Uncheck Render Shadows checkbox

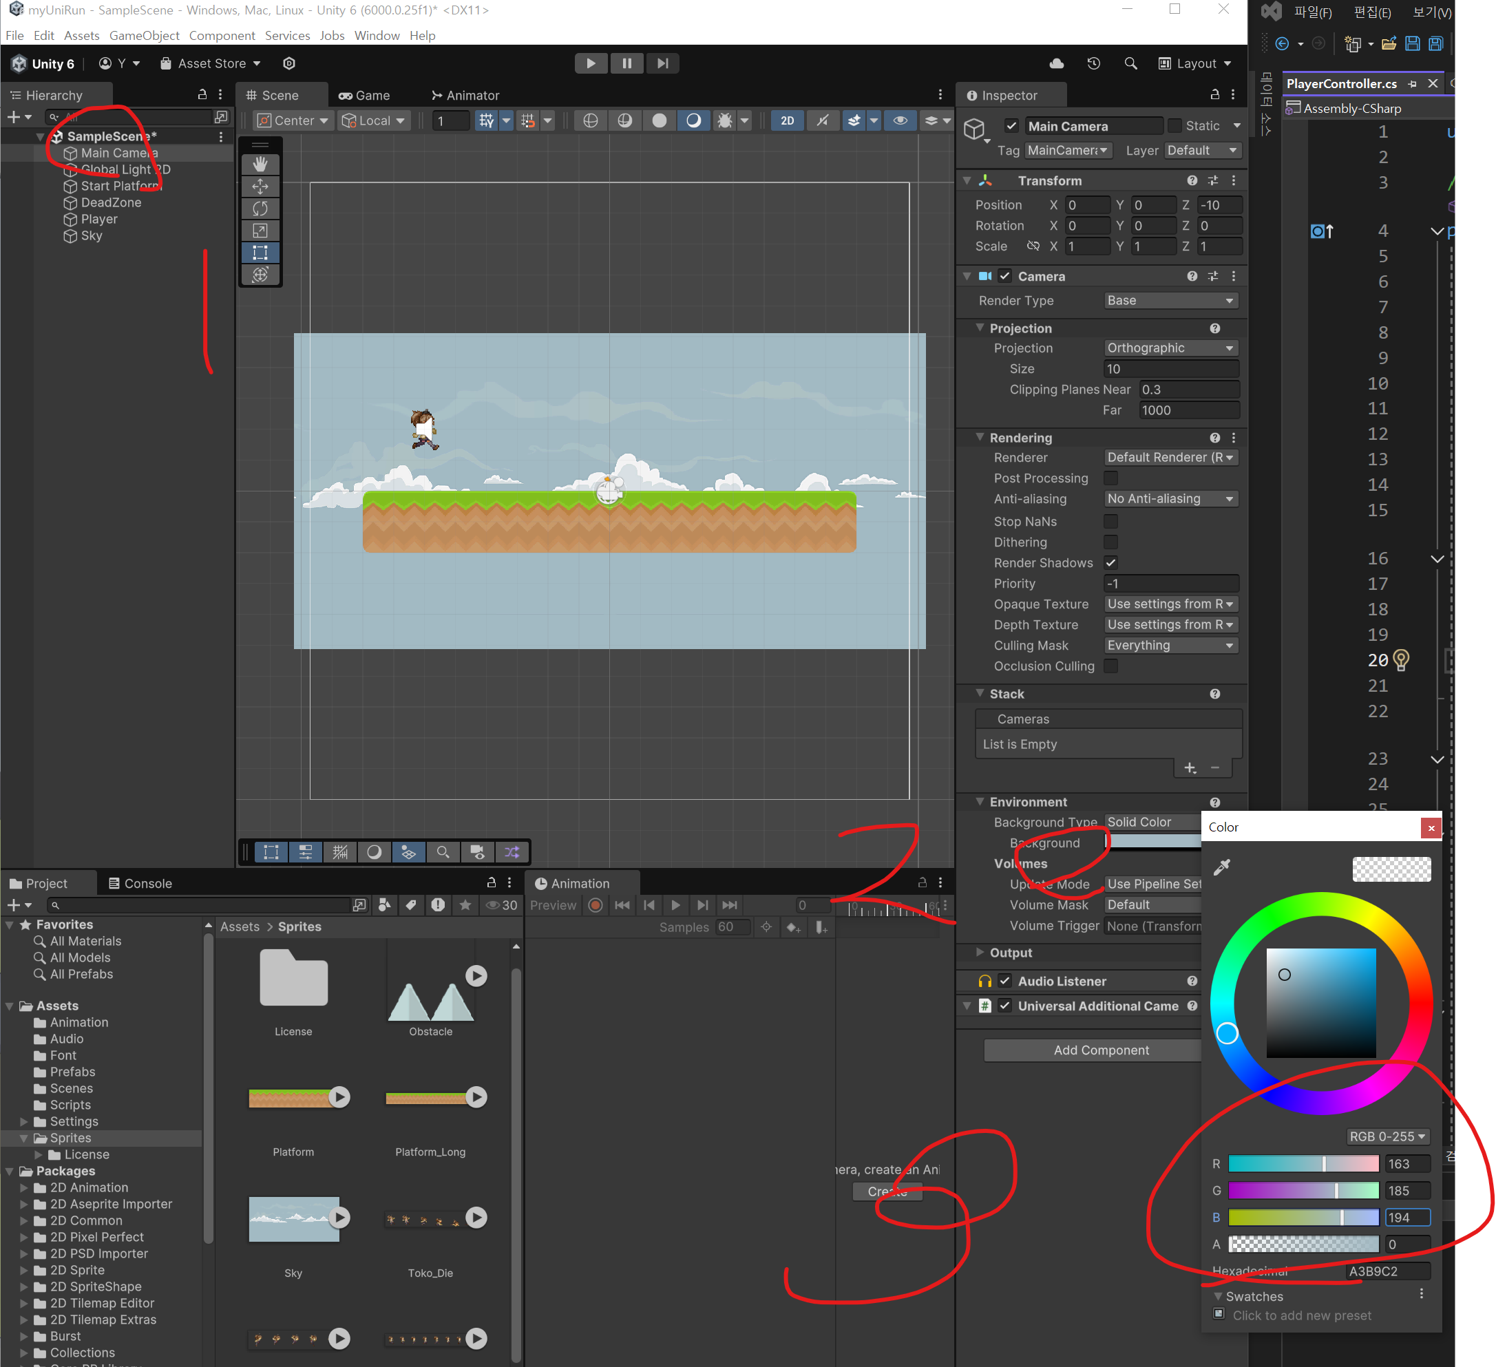(1110, 563)
